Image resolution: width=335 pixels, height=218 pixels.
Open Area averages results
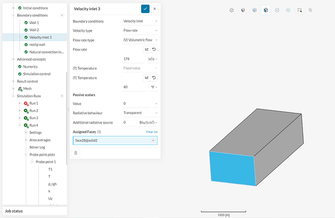click(x=40, y=140)
